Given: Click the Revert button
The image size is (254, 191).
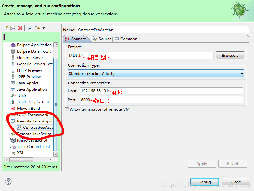Looking at the screenshot, I should [233, 164].
